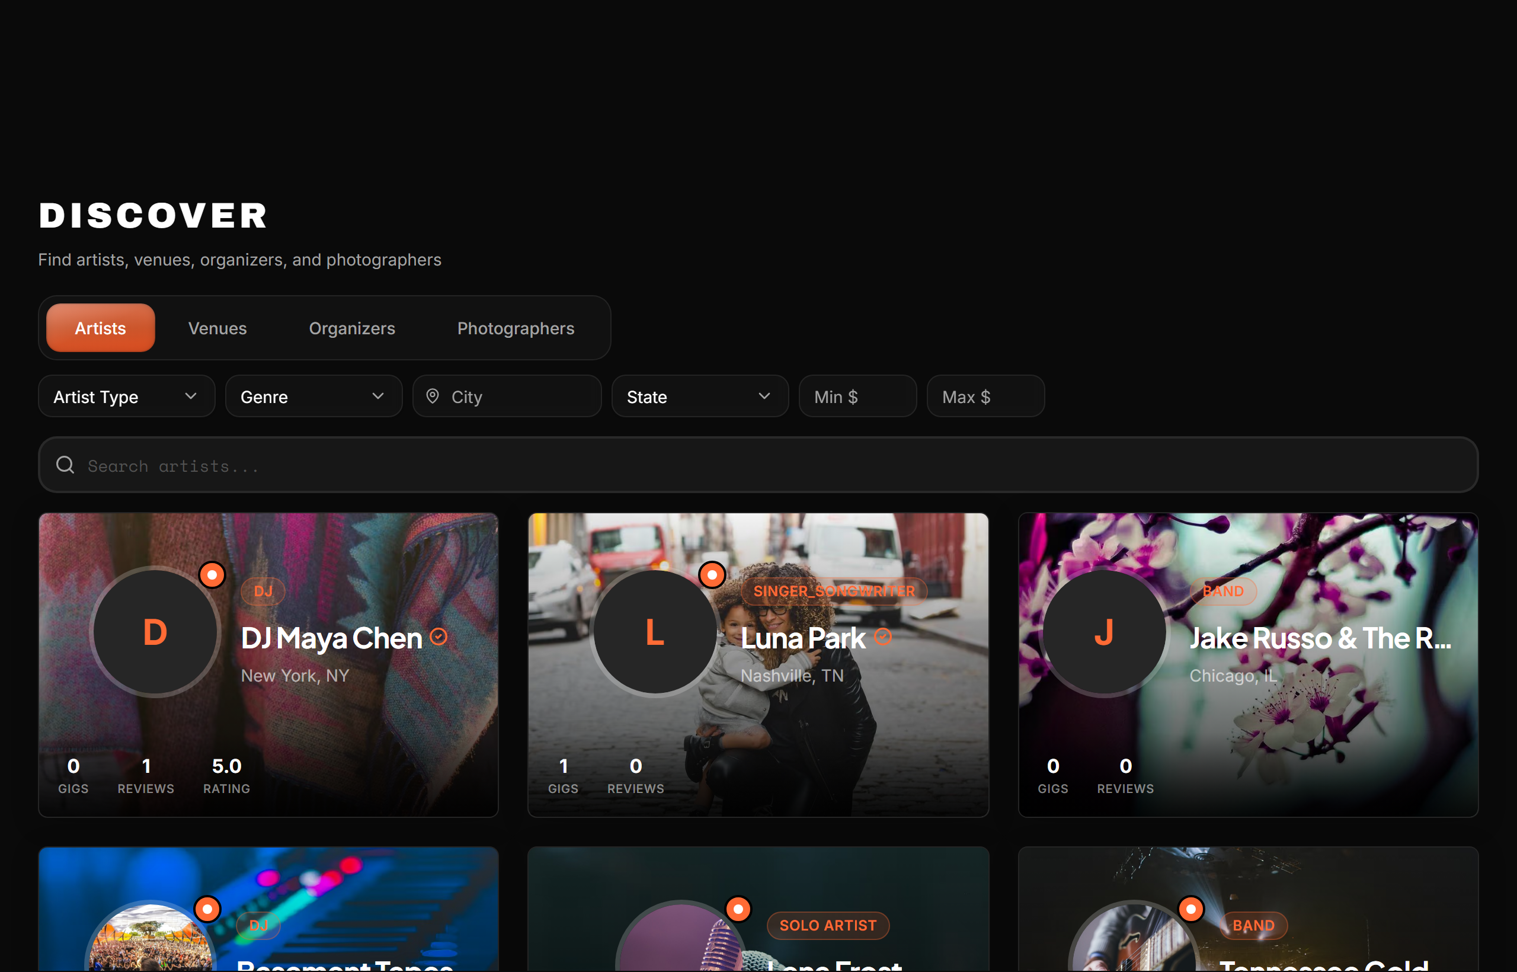
Task: Click the orange status dot on the bottom-right BAND card
Action: coord(1190,909)
